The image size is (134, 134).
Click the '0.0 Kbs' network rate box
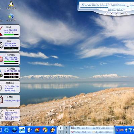(11, 77)
